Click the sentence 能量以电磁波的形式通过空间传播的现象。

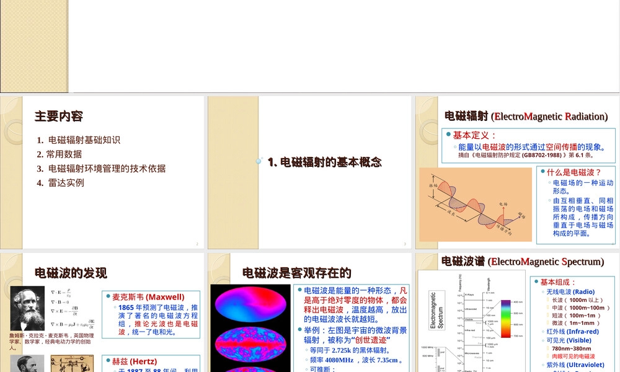point(532,147)
